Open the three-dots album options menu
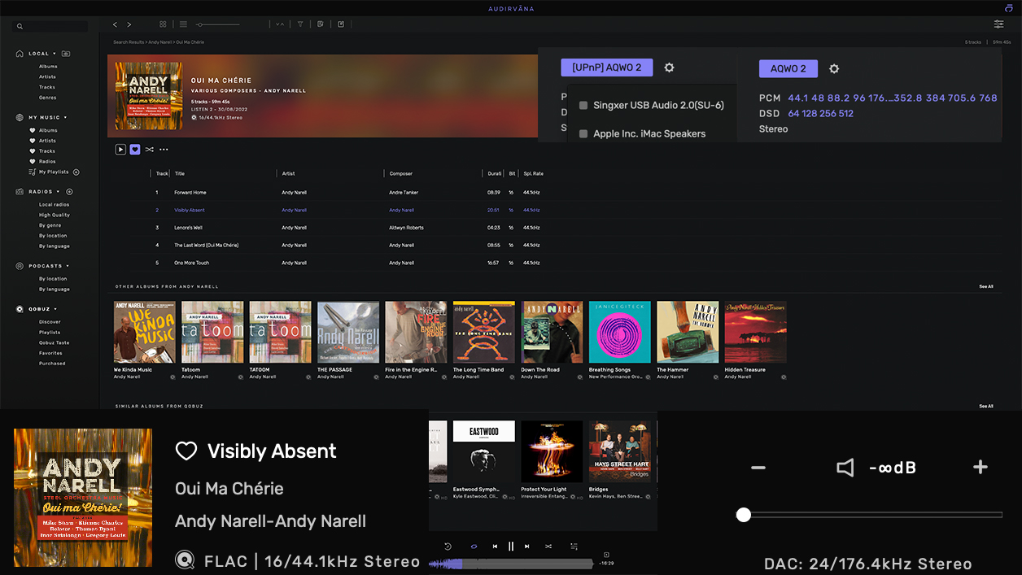Screen dimensions: 1022x575 (164, 150)
